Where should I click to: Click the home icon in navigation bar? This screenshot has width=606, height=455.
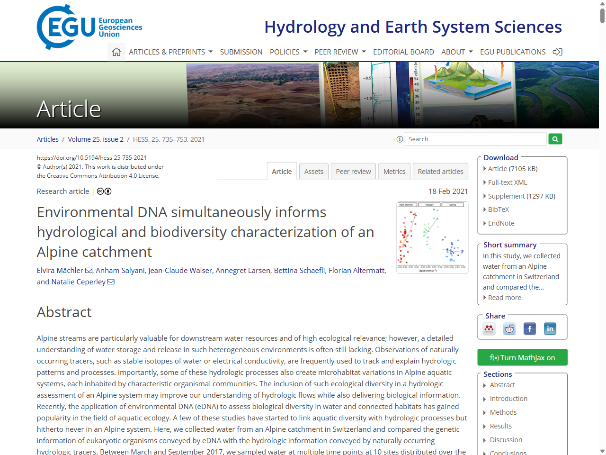116,52
